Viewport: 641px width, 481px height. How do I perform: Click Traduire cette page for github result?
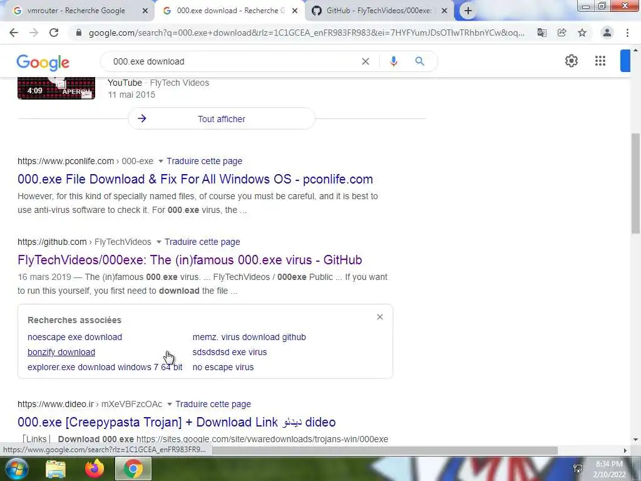tap(202, 242)
